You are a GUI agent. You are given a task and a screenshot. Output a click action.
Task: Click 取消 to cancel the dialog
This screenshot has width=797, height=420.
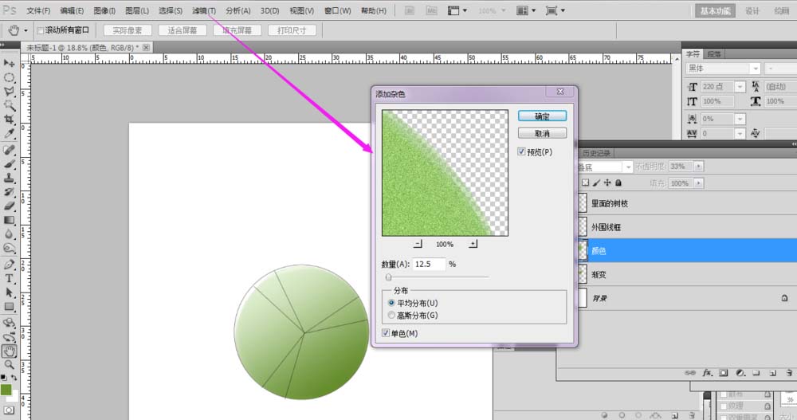coord(542,133)
